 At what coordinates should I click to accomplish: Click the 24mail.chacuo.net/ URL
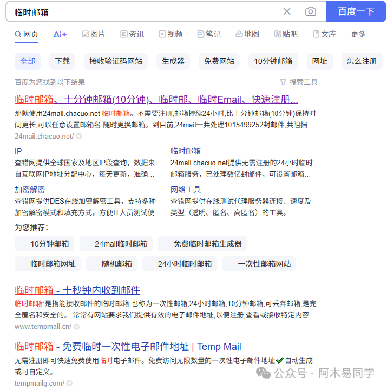(44, 136)
